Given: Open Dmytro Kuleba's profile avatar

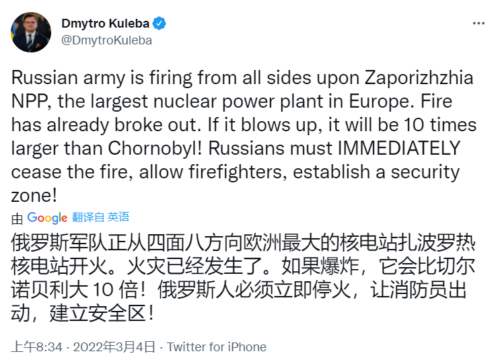Looking at the screenshot, I should tap(31, 32).
